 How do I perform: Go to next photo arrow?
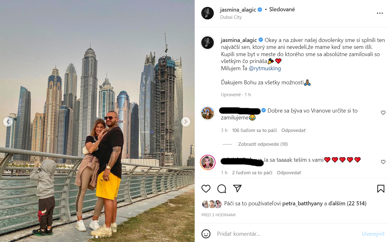tap(186, 121)
